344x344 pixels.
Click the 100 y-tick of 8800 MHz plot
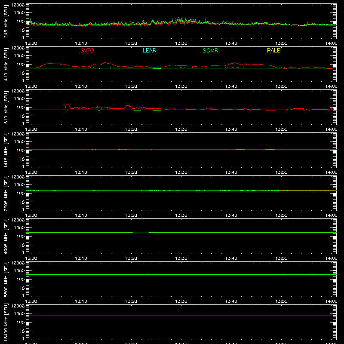[21, 279]
